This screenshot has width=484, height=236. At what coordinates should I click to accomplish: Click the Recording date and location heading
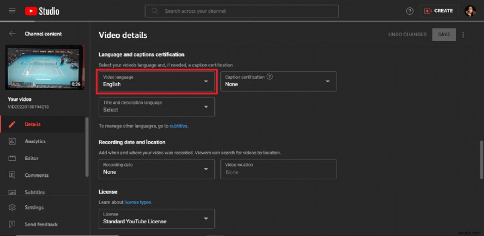132,142
